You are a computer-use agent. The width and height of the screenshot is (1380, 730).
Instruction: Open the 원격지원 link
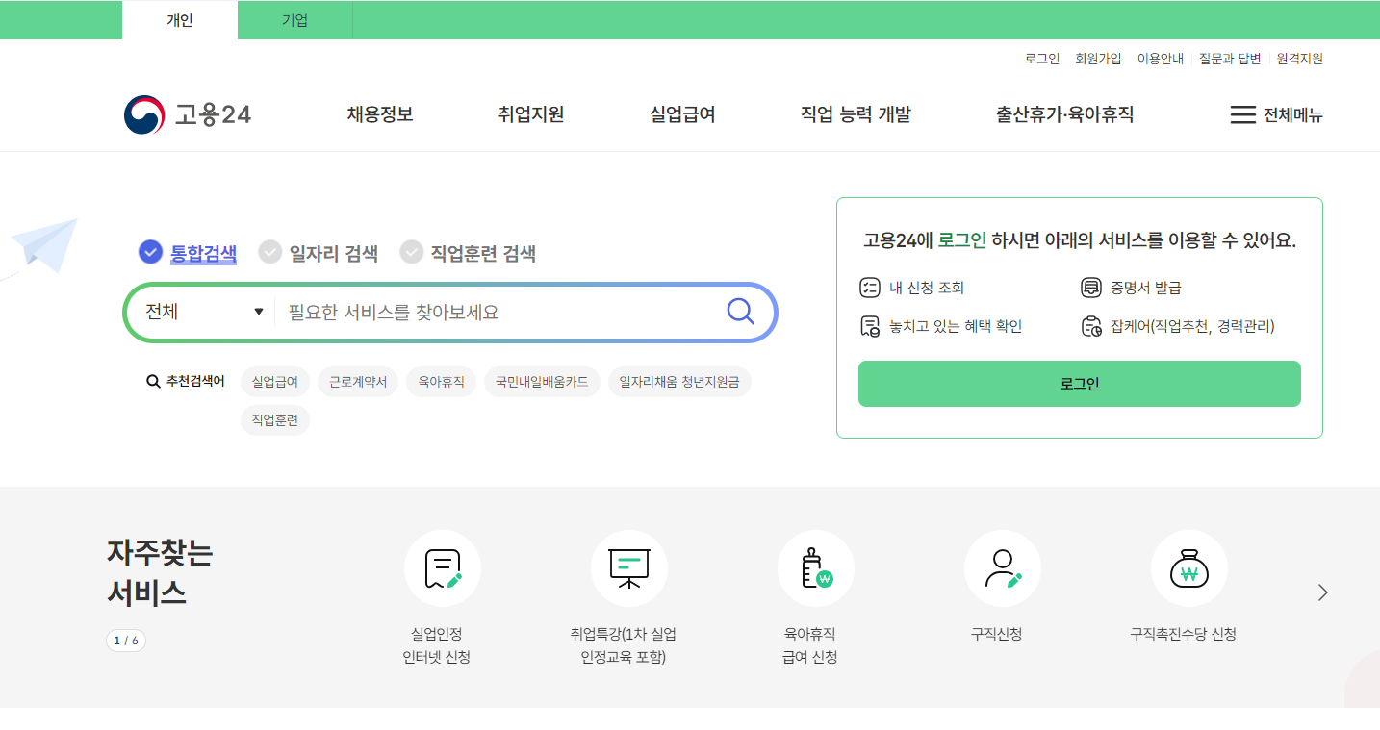(1300, 59)
